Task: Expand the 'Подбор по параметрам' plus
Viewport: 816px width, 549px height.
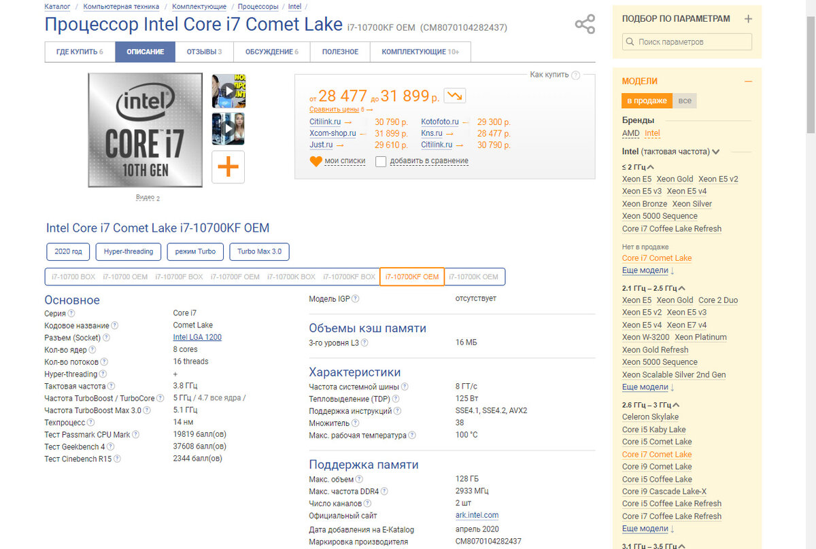Action: [x=748, y=19]
